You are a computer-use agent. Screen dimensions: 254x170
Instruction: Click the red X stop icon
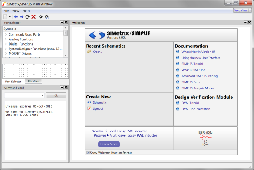coord(33,17)
